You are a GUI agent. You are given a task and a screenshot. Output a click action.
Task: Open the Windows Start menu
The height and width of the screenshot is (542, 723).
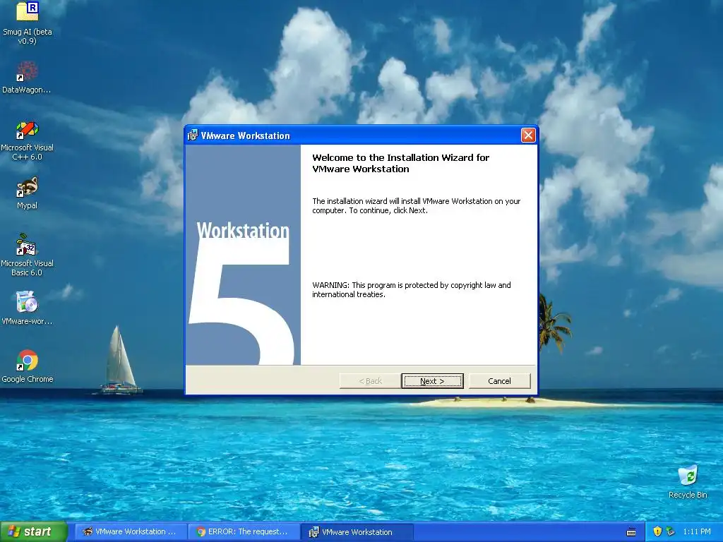tap(33, 532)
